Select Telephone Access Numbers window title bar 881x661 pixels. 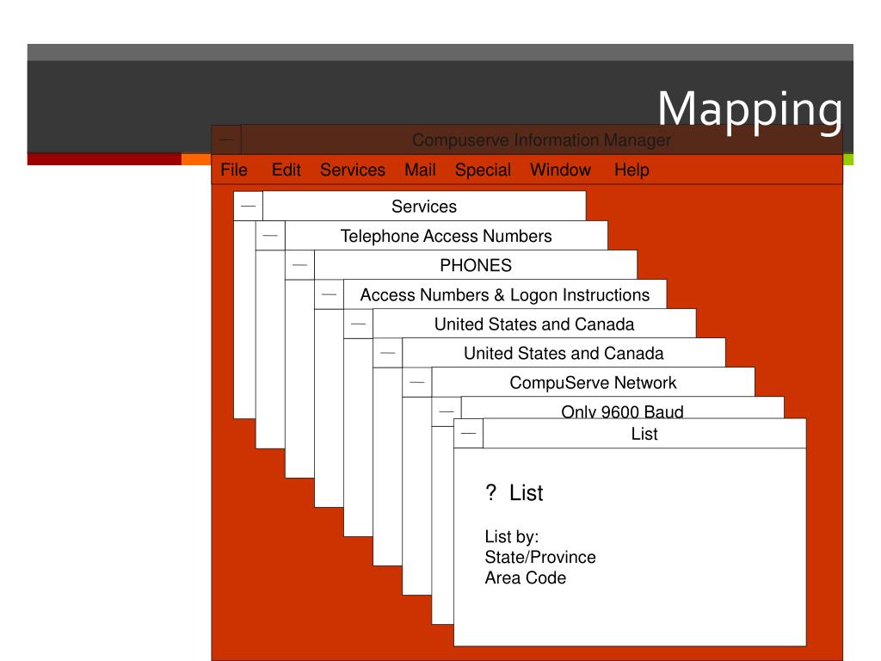pos(447,236)
